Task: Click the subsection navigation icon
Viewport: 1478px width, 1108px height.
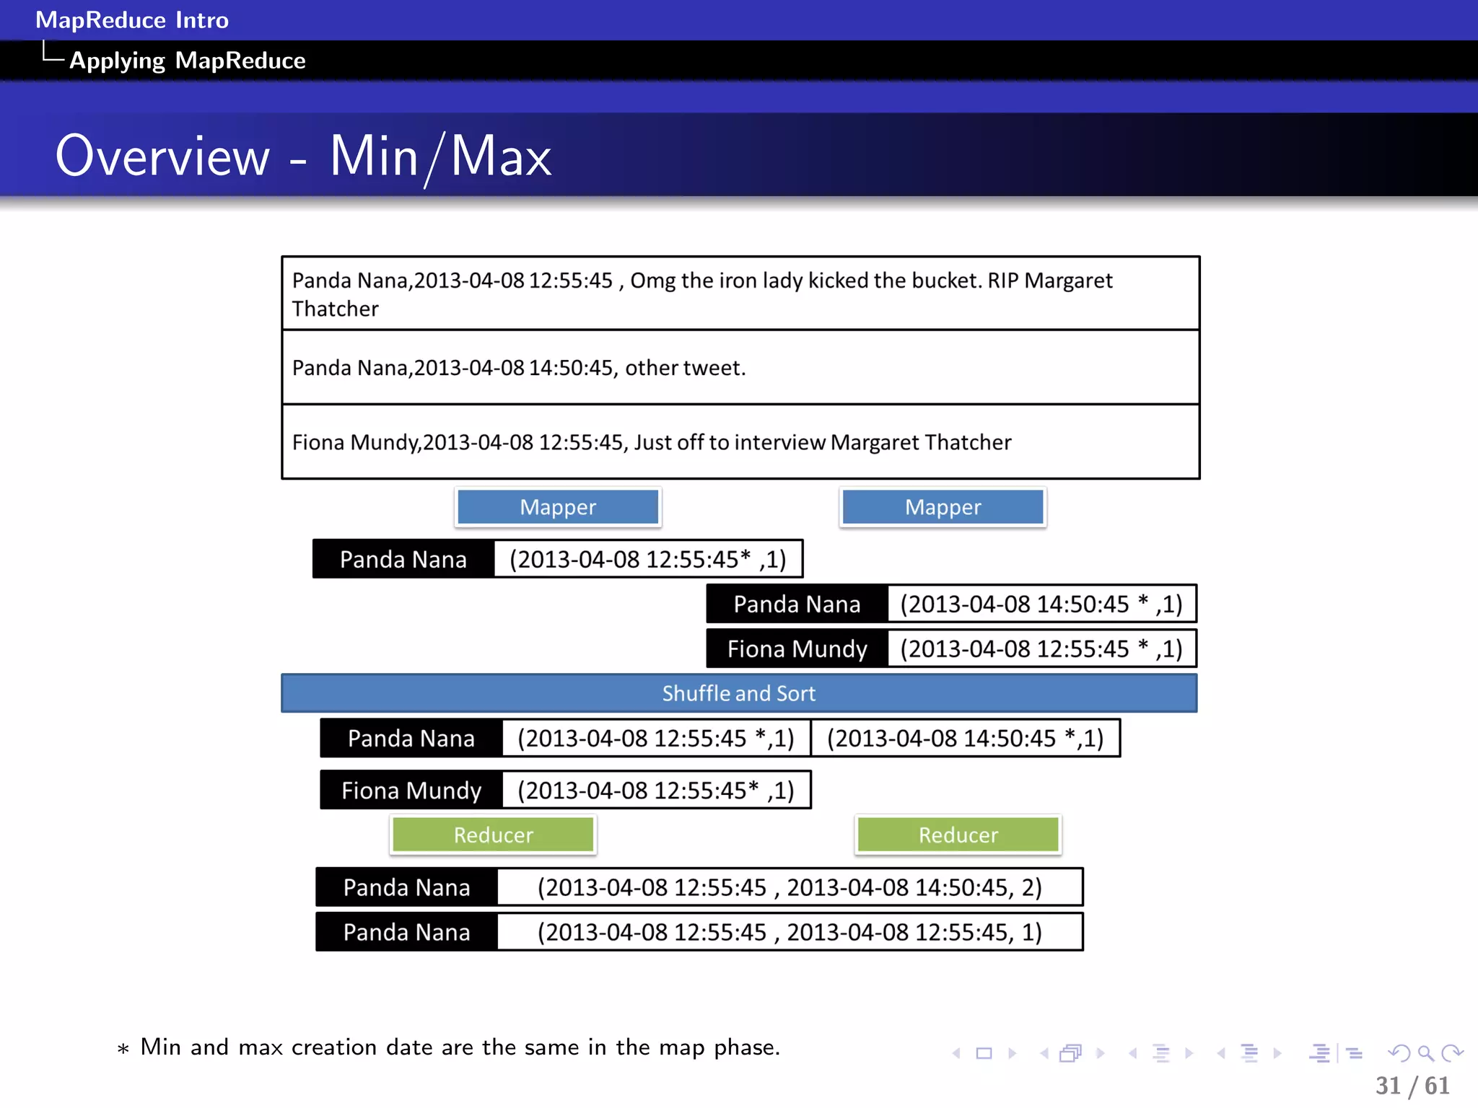Action: coord(1161,1053)
